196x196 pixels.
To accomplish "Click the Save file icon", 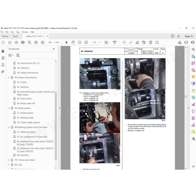I will 3,43.
